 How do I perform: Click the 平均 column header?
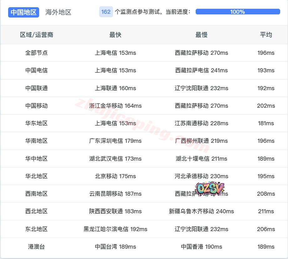(x=266, y=35)
